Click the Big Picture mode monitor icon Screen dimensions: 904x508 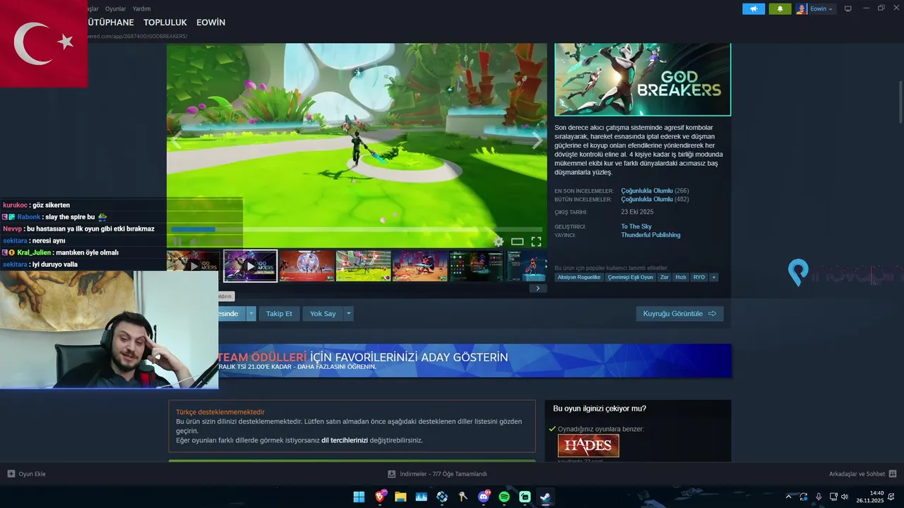[848, 9]
